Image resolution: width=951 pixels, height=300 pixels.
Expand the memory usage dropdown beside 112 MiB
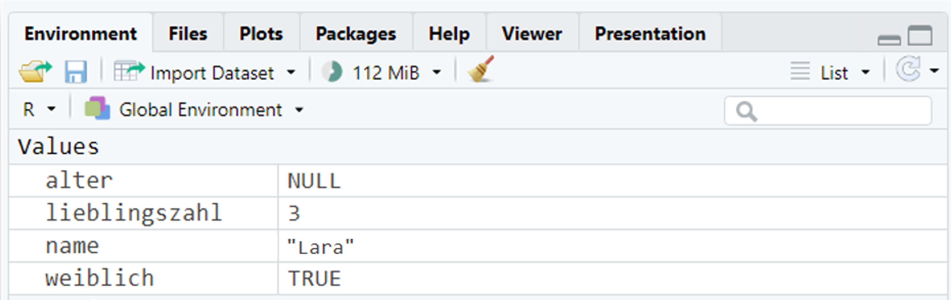point(437,73)
